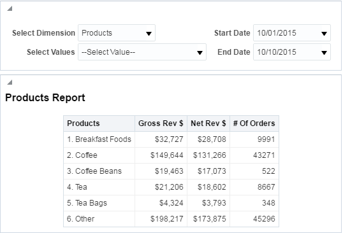
Task: Click the Gross Rev $ column header
Action: click(x=161, y=124)
